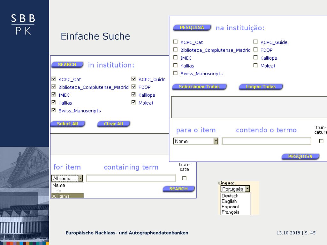Click the SEARCH button below the term field
Screen dimensions: 327x245
179,189
